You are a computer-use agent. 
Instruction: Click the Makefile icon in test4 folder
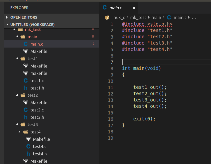click(x=28, y=139)
